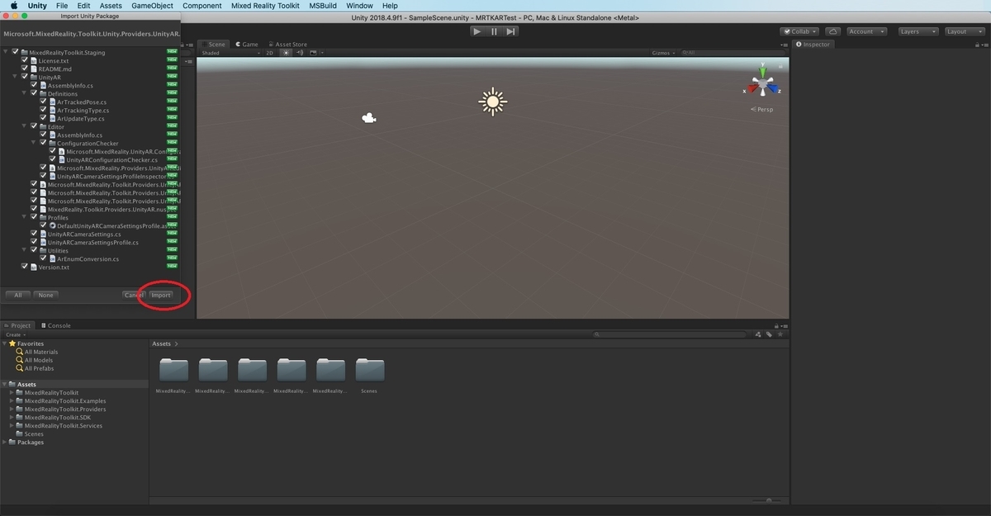Collapse the Profiles folder in import list
The height and width of the screenshot is (516, 991).
(25, 217)
